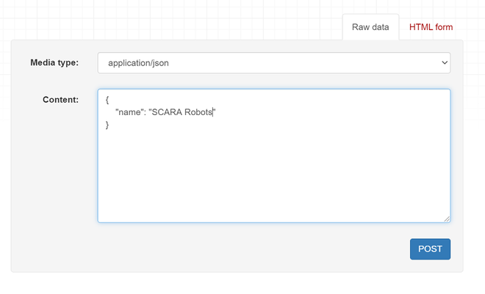The width and height of the screenshot is (485, 294).
Task: Place cursor on the opening brace line
Action: point(107,100)
